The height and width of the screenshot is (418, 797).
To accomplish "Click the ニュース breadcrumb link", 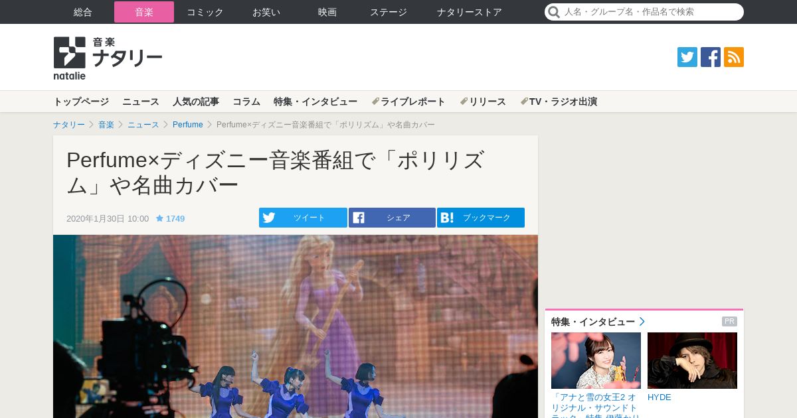I will click(x=143, y=125).
